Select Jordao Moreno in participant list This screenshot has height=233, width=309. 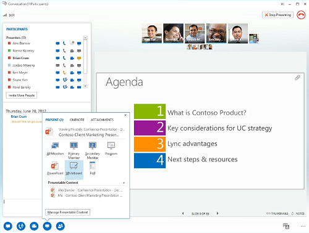point(23,65)
